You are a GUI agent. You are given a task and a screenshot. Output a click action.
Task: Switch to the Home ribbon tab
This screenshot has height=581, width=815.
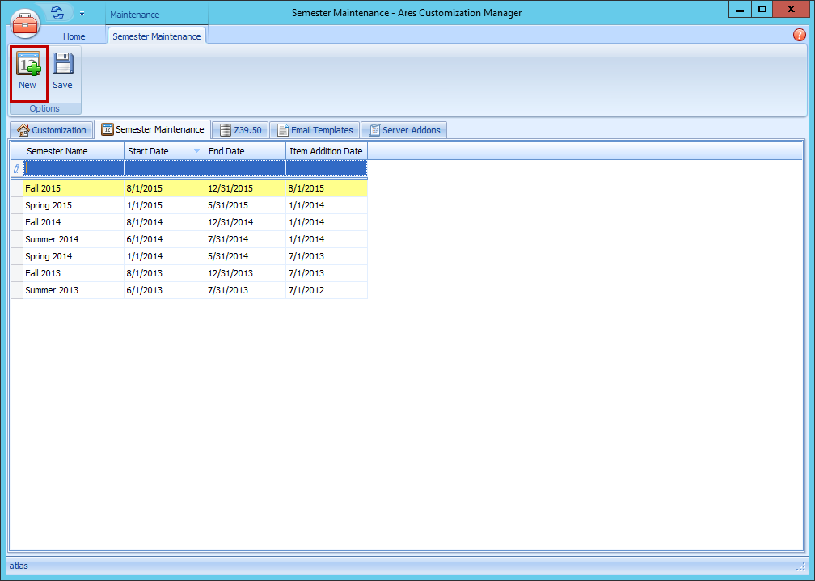point(74,36)
